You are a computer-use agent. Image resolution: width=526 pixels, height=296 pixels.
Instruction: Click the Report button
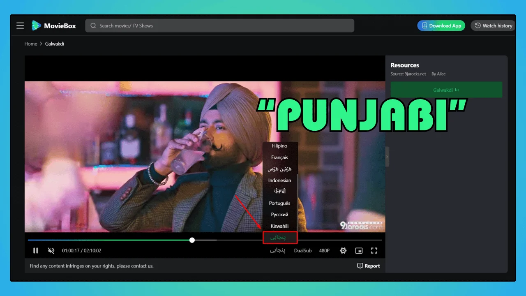[x=369, y=266]
